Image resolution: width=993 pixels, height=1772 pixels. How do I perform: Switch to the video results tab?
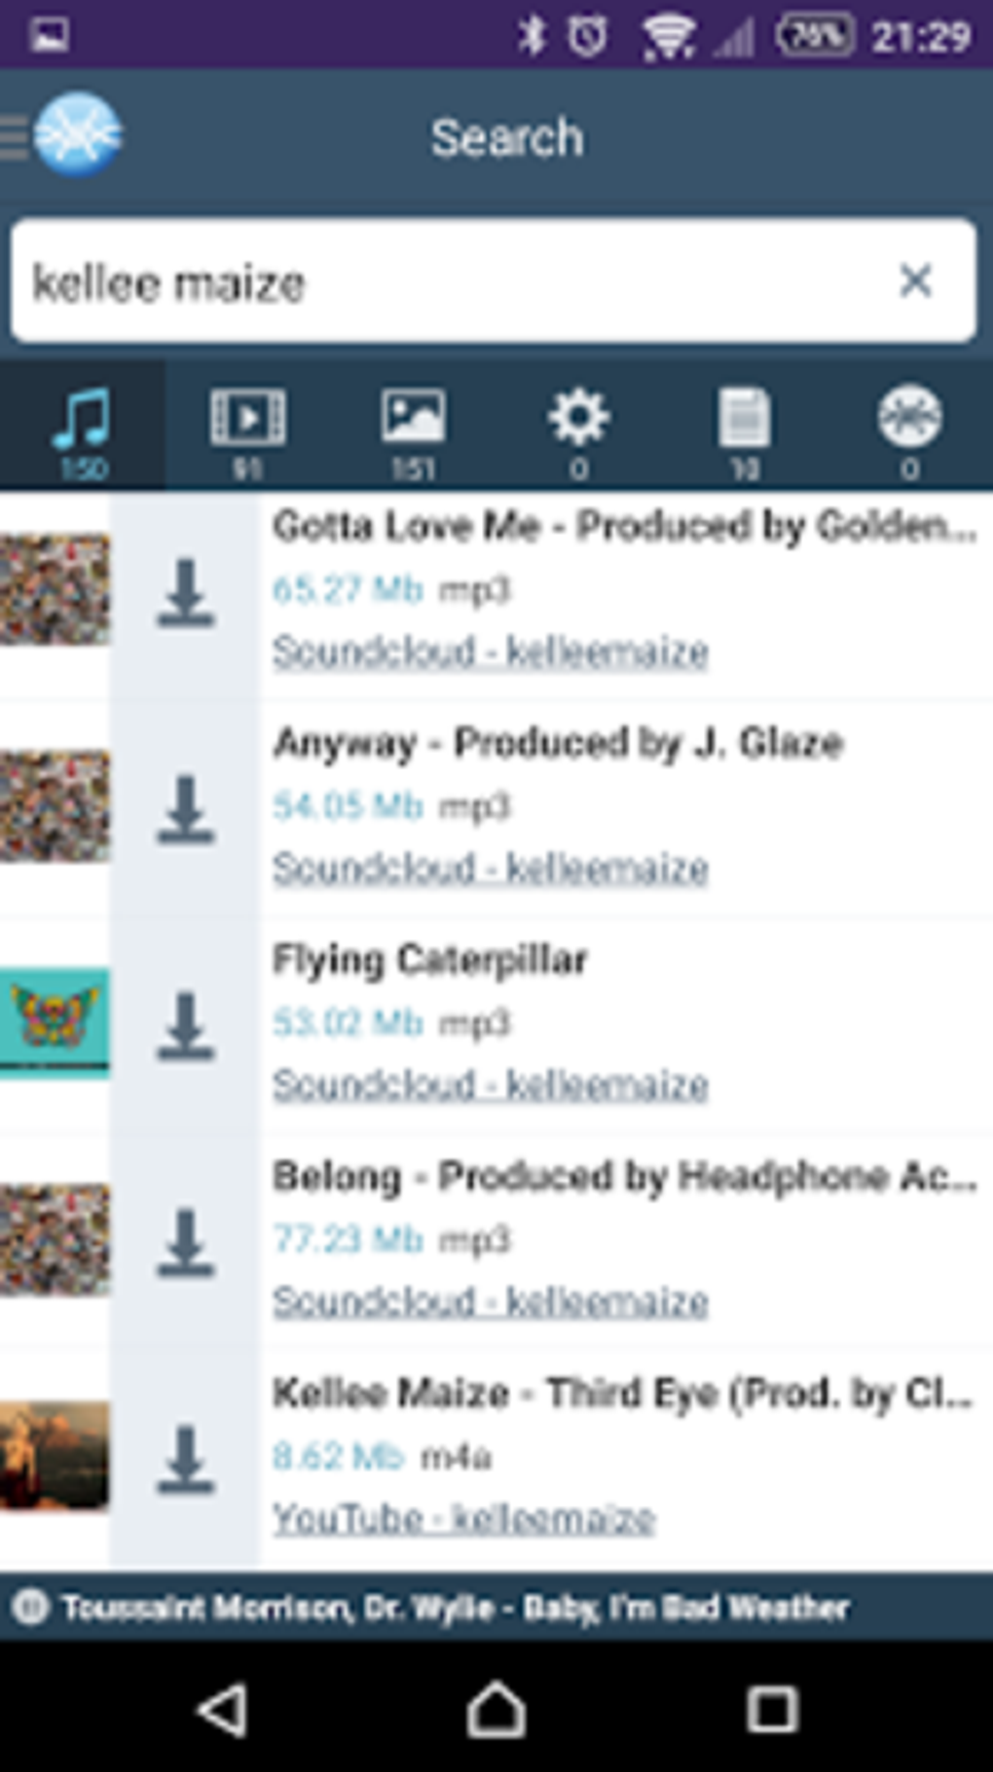(x=248, y=427)
